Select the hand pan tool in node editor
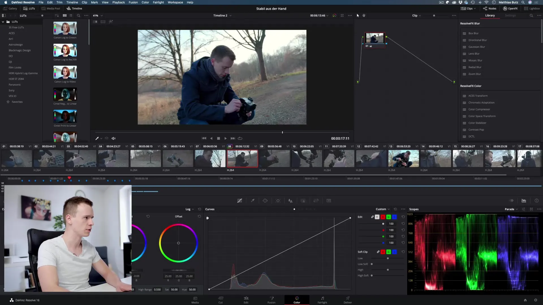 coord(364,16)
